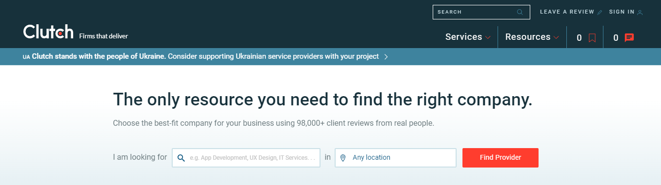Screen dimensions: 661x185
Task: Click the pencil icon next to Leave a Review
Action: point(600,12)
